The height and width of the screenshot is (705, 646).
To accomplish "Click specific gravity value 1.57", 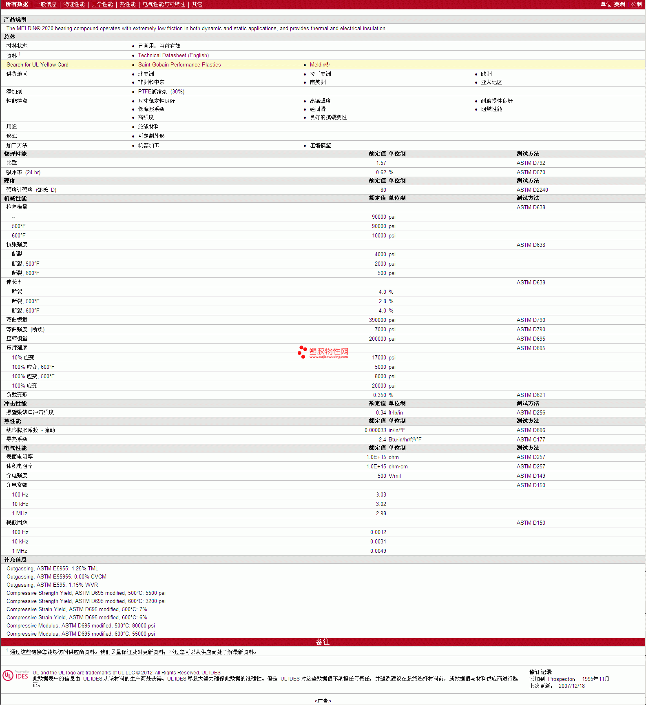I will coord(381,163).
